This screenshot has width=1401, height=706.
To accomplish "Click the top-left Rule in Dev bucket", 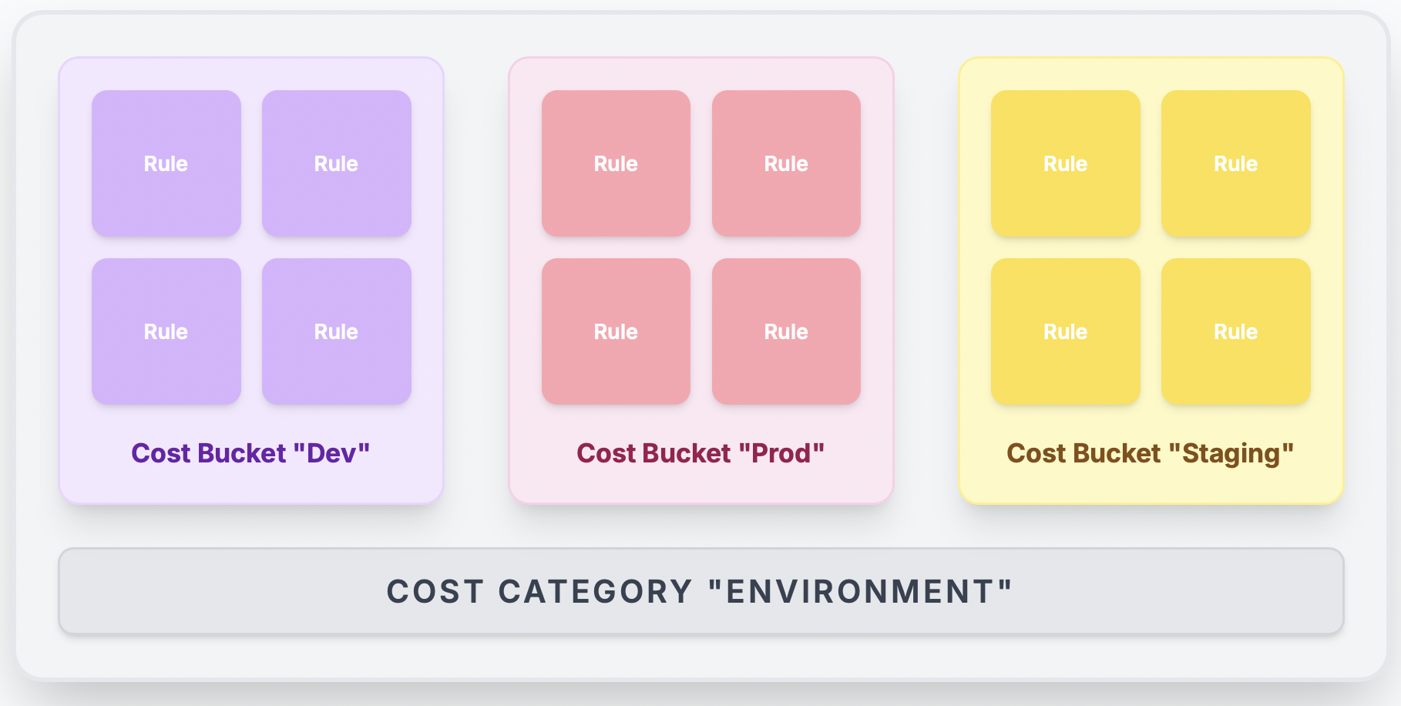I will (166, 163).
